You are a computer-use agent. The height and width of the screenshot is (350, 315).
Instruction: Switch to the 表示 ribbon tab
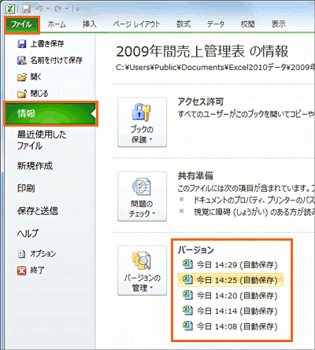279,24
